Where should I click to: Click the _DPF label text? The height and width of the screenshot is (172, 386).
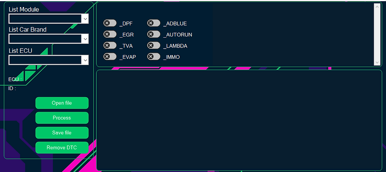(x=126, y=24)
